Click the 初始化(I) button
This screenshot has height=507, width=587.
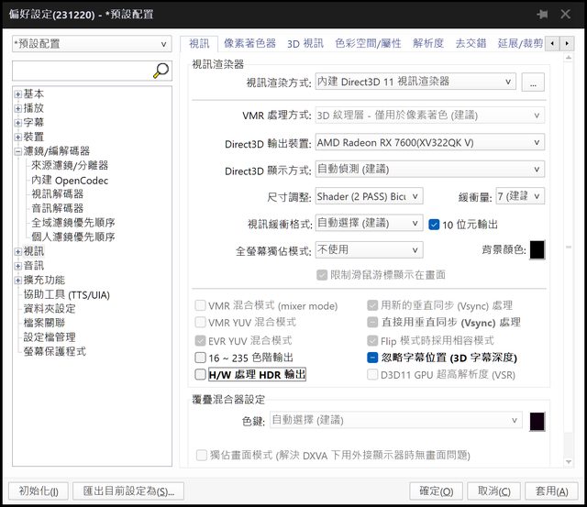click(x=38, y=490)
